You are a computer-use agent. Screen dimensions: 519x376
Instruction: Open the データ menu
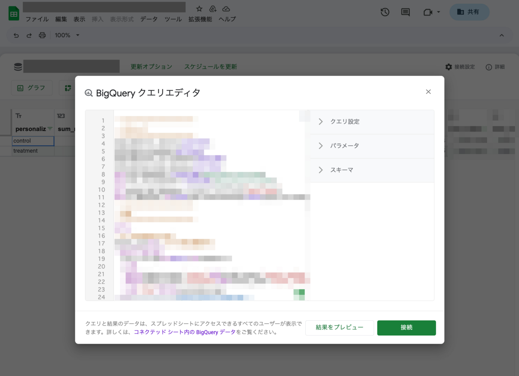point(149,19)
